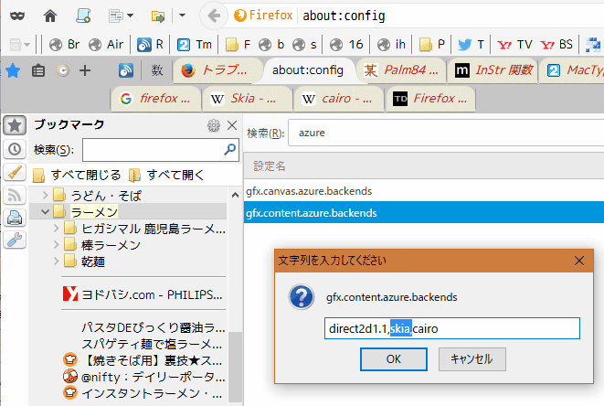Screen dimensions: 604x406
Task: Expand the うどん・そば folder
Action: coord(45,195)
